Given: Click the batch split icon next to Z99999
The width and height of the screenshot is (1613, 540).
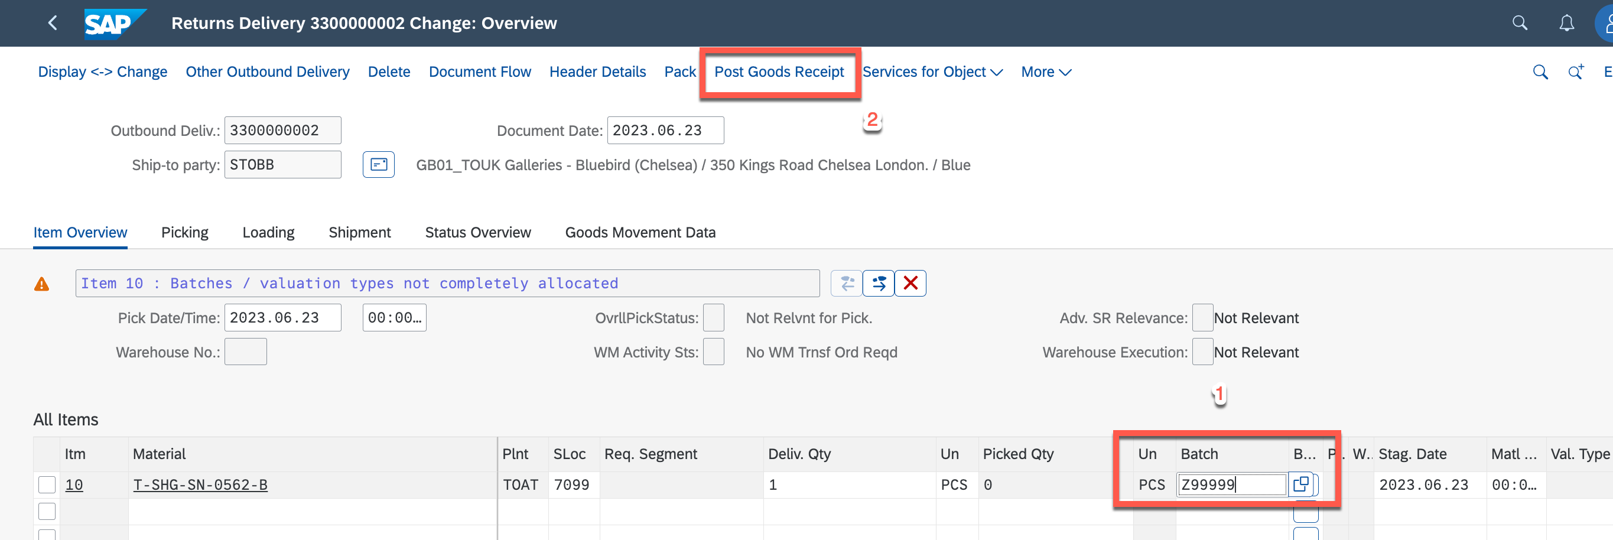Looking at the screenshot, I should [1300, 484].
